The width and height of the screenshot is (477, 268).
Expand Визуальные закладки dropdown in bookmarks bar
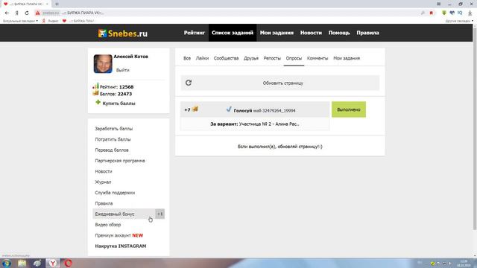tap(20, 21)
